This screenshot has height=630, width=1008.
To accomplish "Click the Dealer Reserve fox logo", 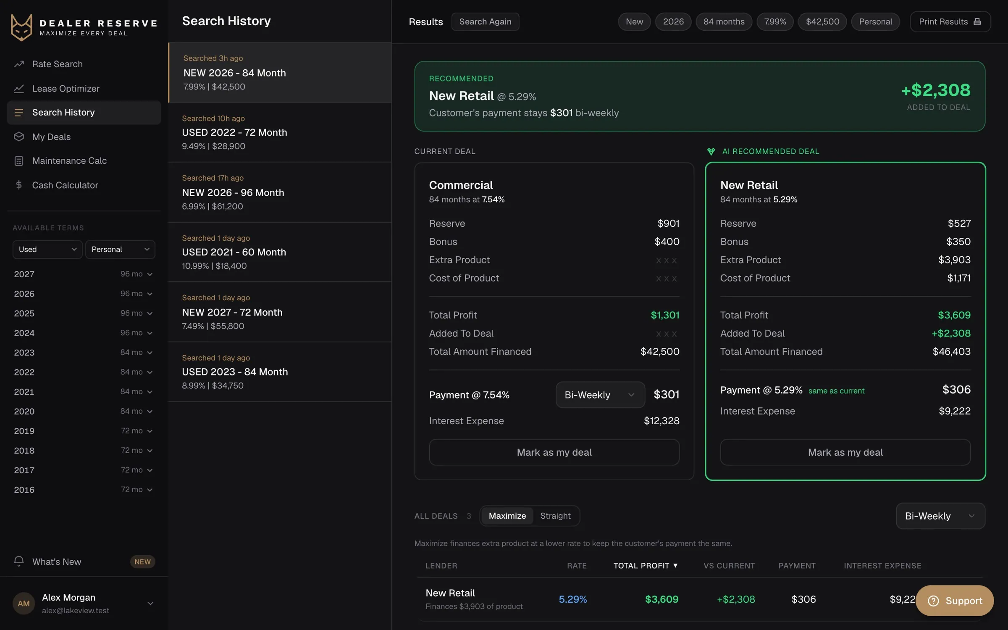I will click(x=21, y=27).
